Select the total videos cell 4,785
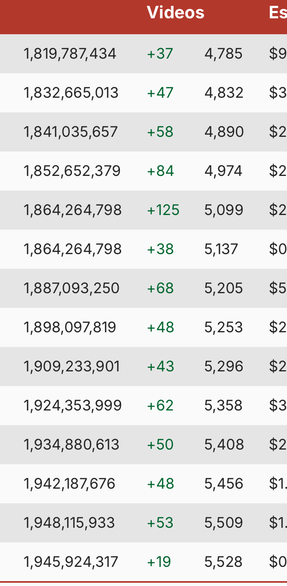 (224, 54)
